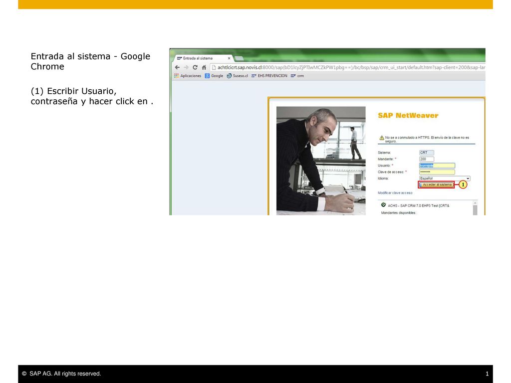The width and height of the screenshot is (511, 383).
Task: Click the photo of the man writing
Action: pos(321,161)
